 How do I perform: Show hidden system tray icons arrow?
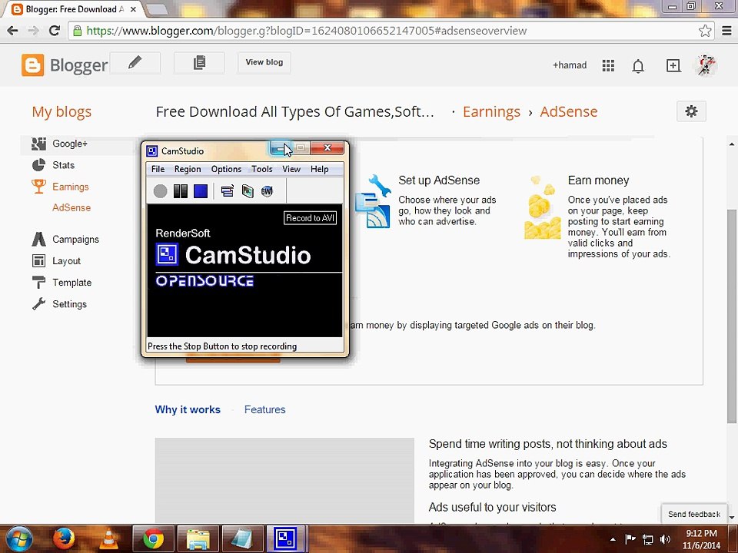[613, 539]
